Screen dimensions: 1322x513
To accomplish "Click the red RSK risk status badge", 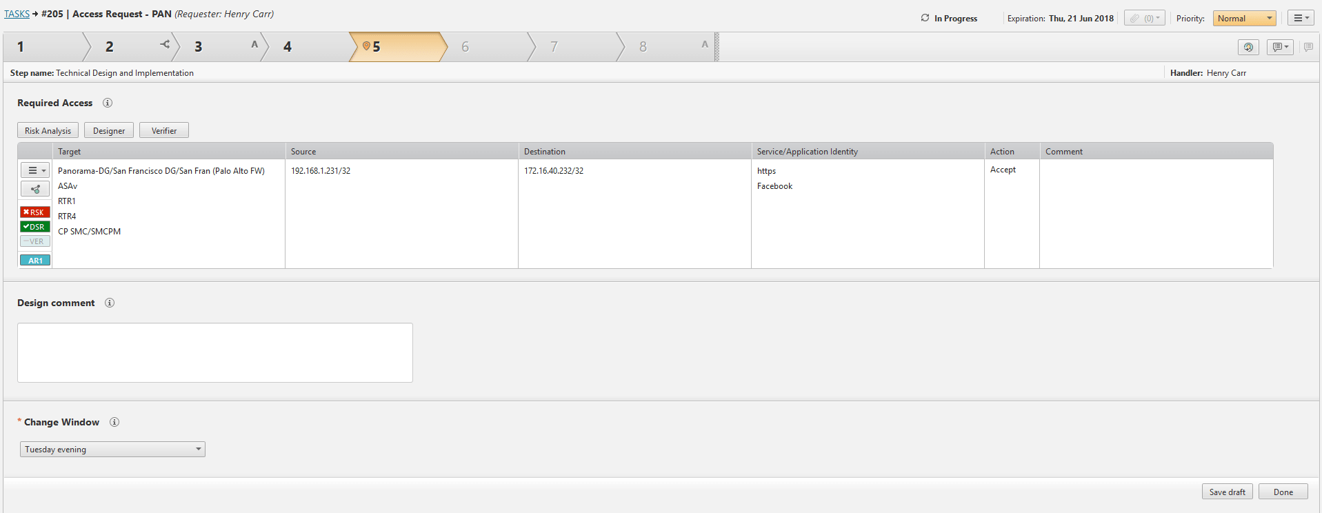I will pyautogui.click(x=34, y=212).
